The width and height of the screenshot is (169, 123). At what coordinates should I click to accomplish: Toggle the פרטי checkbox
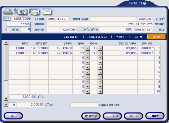tap(8, 30)
